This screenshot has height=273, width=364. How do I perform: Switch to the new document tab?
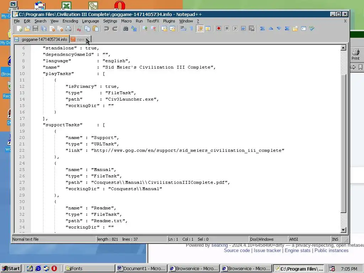click(x=80, y=39)
